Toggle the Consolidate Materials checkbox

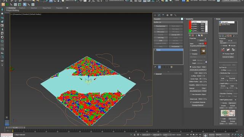point(191,102)
